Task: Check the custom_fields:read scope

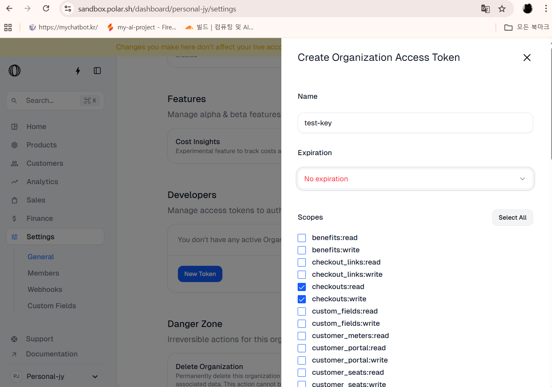Action: [302, 311]
